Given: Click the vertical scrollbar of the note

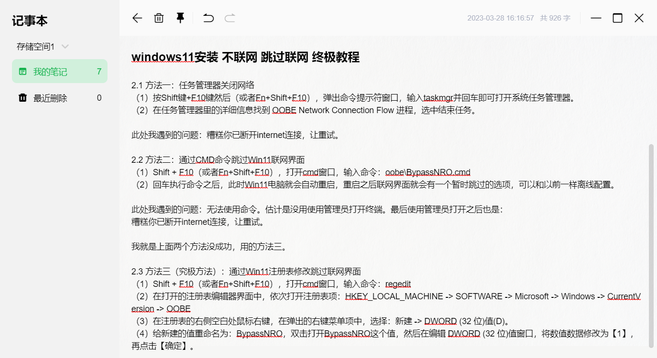Looking at the screenshot, I should [651, 246].
